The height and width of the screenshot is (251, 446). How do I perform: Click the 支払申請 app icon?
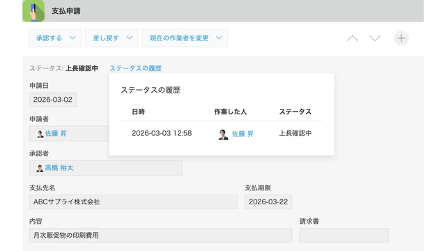pyautogui.click(x=33, y=11)
